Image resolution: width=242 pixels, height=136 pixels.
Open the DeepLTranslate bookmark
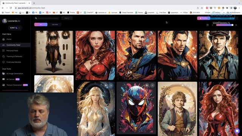(126, 12)
